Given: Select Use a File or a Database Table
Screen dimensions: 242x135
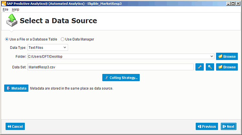Looking at the screenshot, I should click(x=7, y=39).
